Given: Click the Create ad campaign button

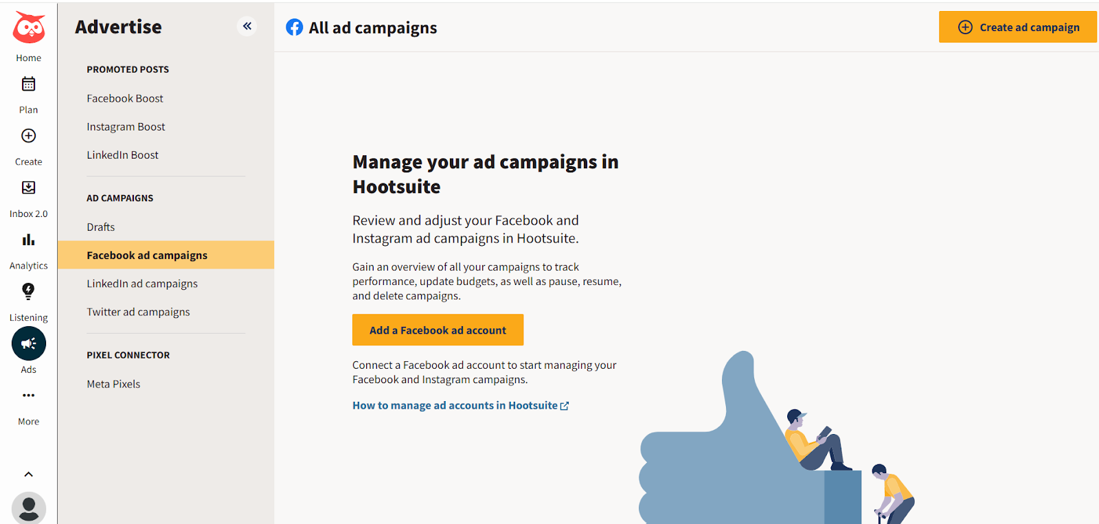Looking at the screenshot, I should (1017, 27).
